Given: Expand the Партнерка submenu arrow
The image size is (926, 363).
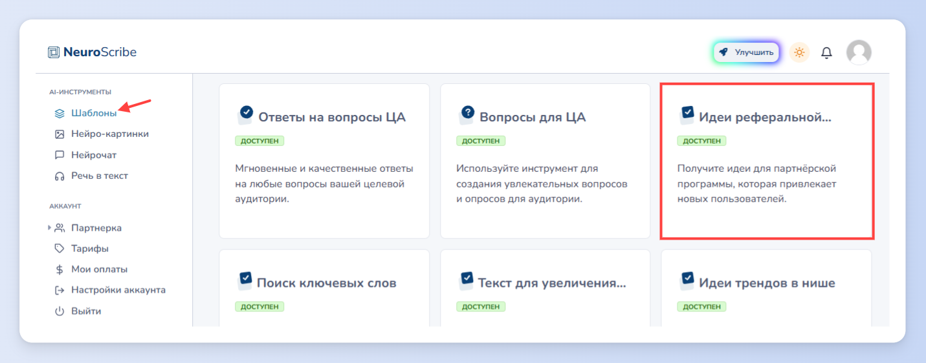Looking at the screenshot, I should [x=50, y=227].
